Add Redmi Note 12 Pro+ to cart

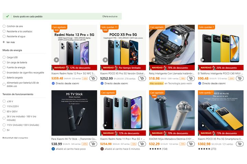coord(93,79)
